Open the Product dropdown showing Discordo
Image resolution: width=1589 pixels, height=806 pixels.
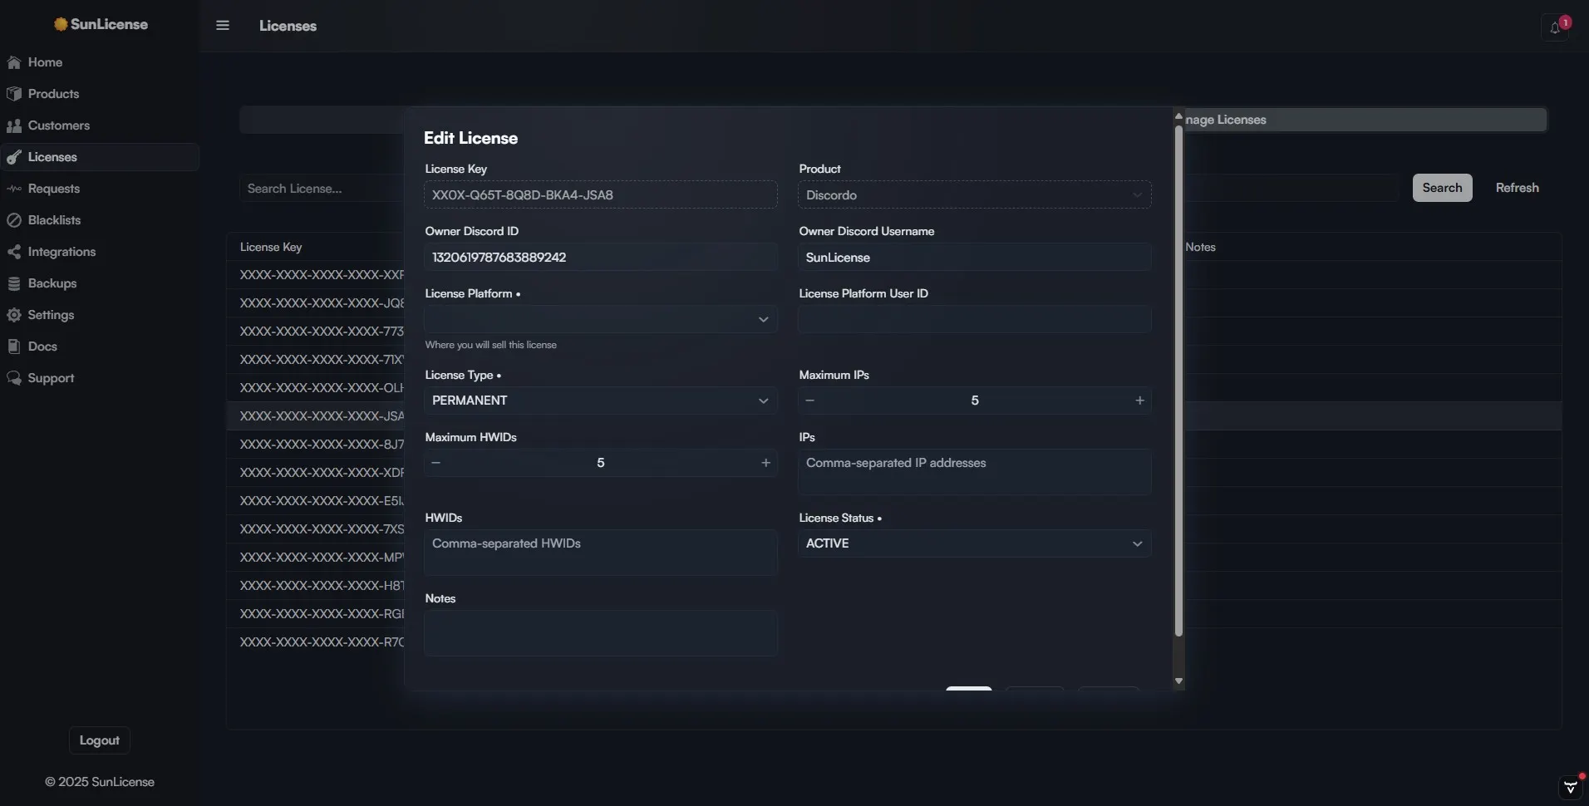point(975,195)
